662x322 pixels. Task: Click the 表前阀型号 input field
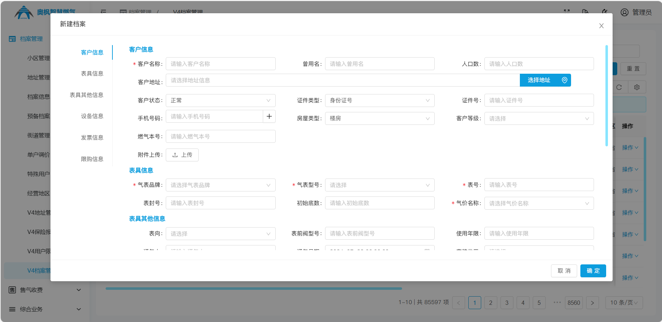pyautogui.click(x=380, y=233)
